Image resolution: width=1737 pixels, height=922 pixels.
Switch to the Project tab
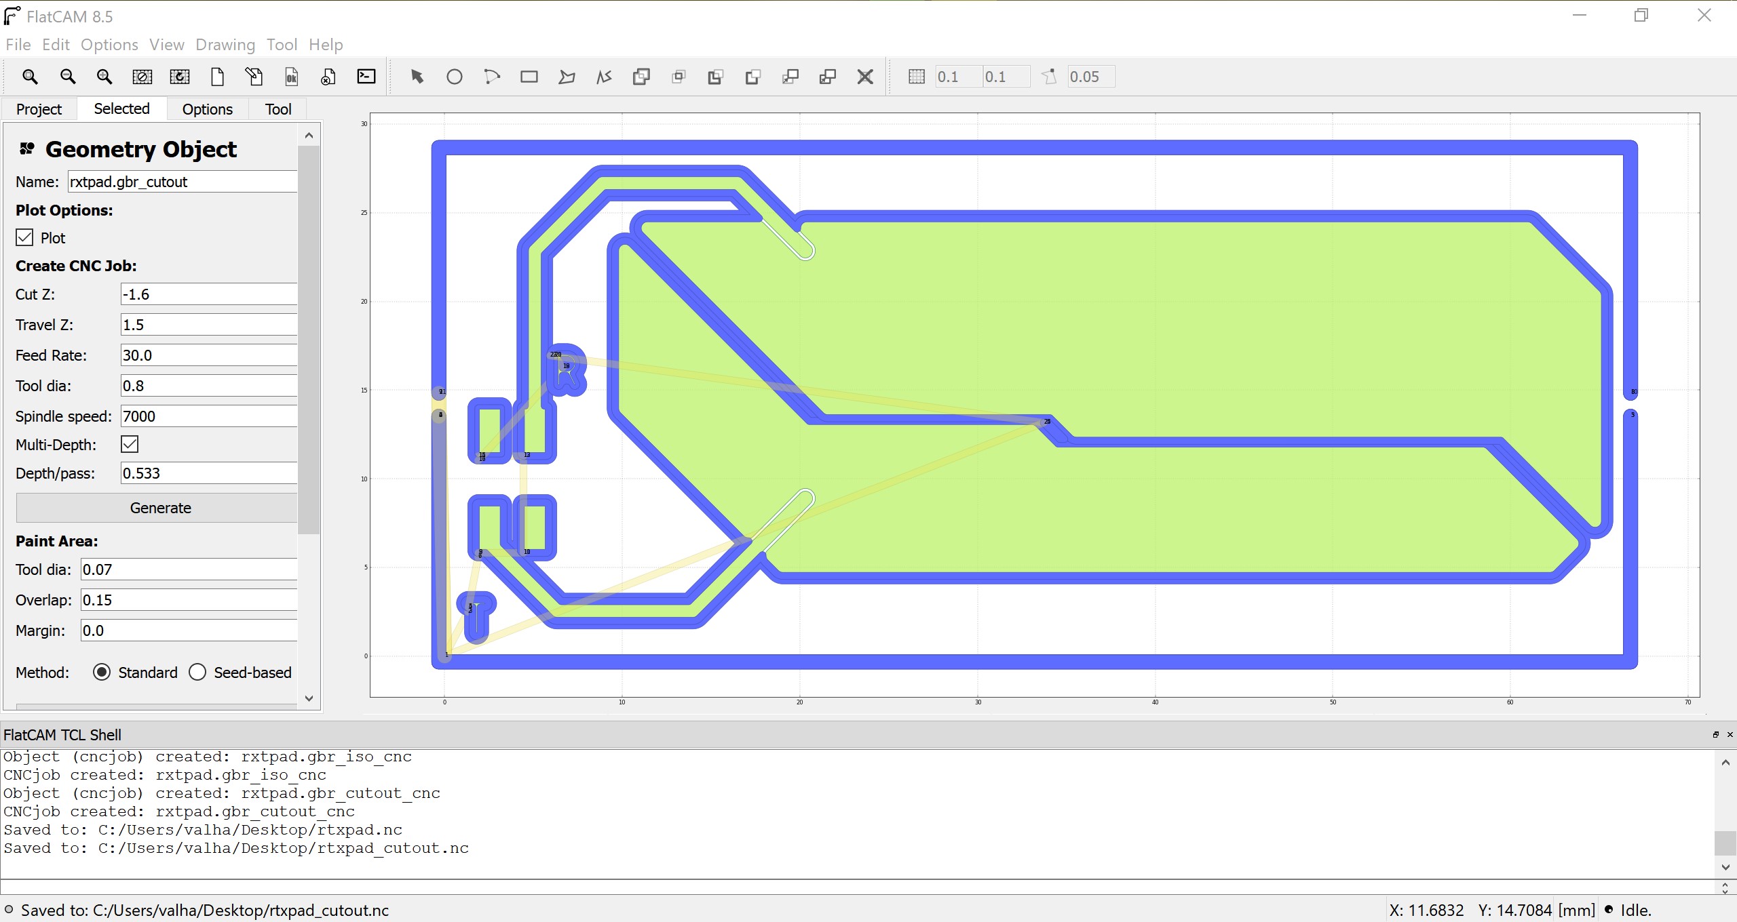(x=39, y=109)
